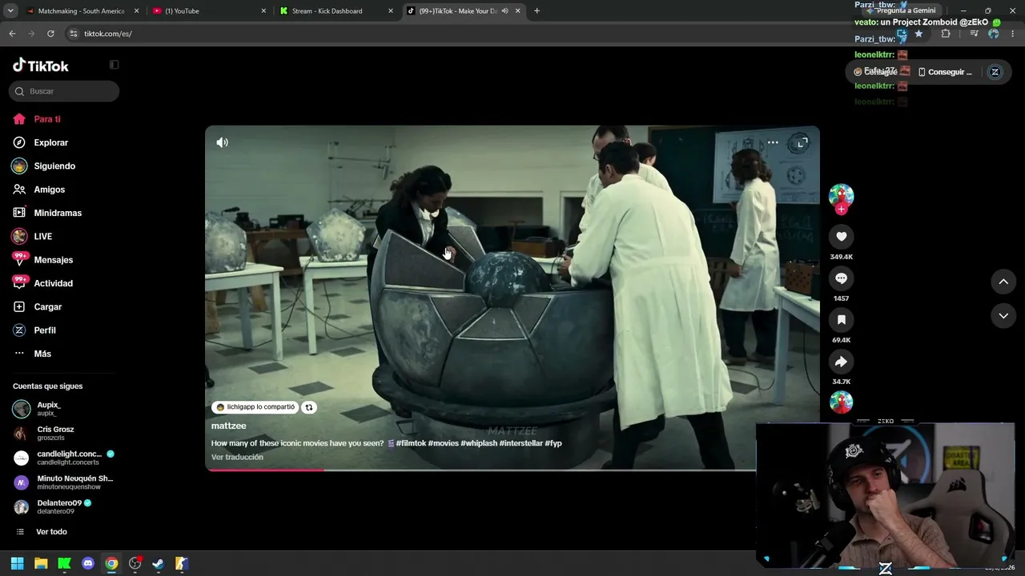Click the Conseguir app button
Viewport: 1025px width, 576px height.
click(945, 72)
